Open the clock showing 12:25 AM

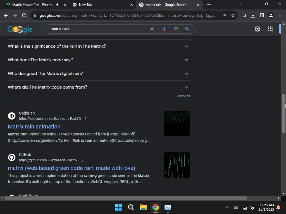pyautogui.click(x=266, y=207)
